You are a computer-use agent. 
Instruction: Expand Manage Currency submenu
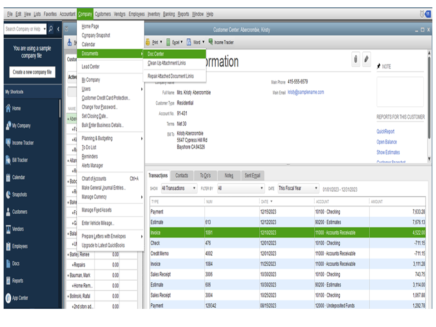point(111,197)
